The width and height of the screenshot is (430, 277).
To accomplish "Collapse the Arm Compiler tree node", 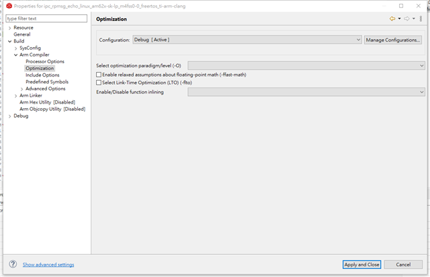I will coord(15,55).
